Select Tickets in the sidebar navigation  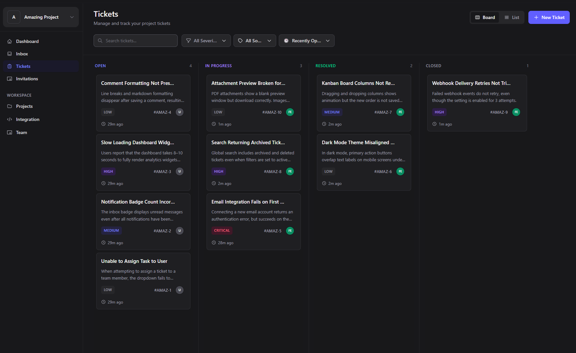click(23, 66)
